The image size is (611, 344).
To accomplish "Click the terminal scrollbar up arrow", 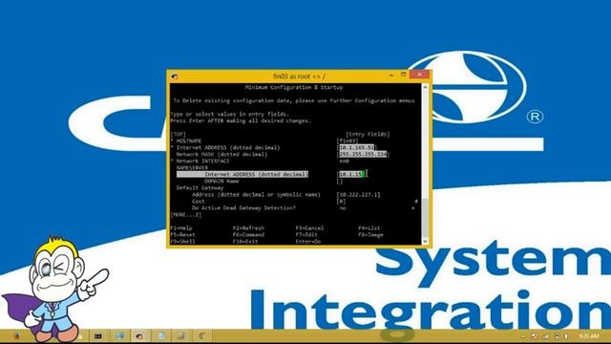I will pyautogui.click(x=425, y=87).
